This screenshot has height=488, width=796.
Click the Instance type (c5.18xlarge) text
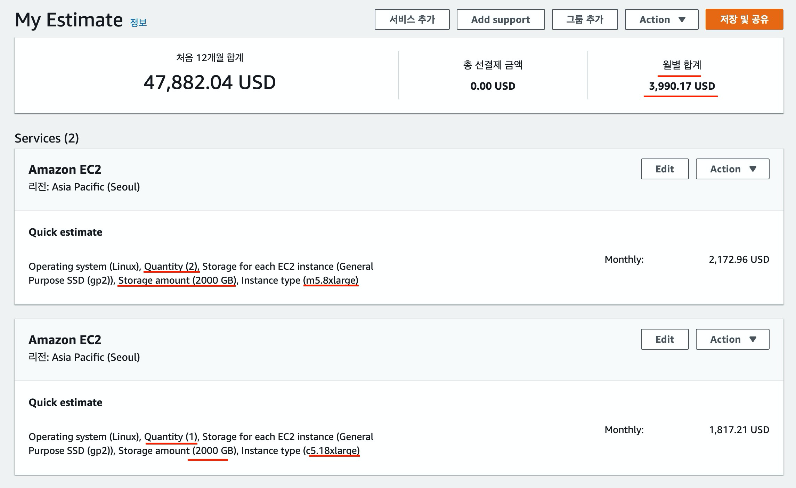[300, 450]
